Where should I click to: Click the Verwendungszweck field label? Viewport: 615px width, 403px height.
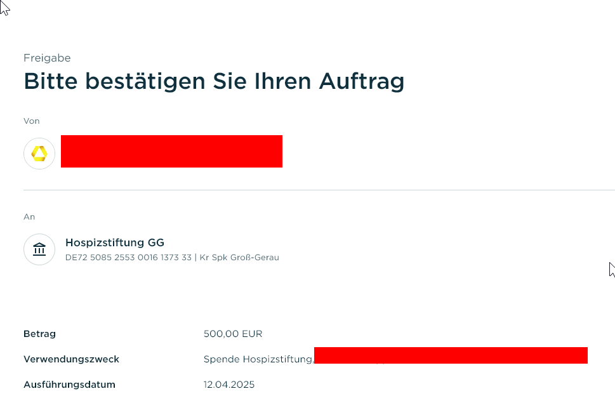[x=71, y=359]
